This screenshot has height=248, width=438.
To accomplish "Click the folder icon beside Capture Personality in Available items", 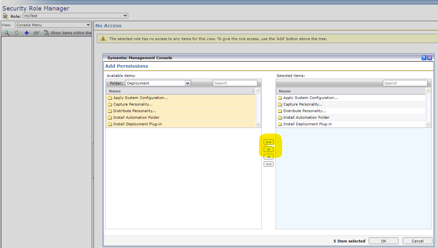I will point(110,105).
